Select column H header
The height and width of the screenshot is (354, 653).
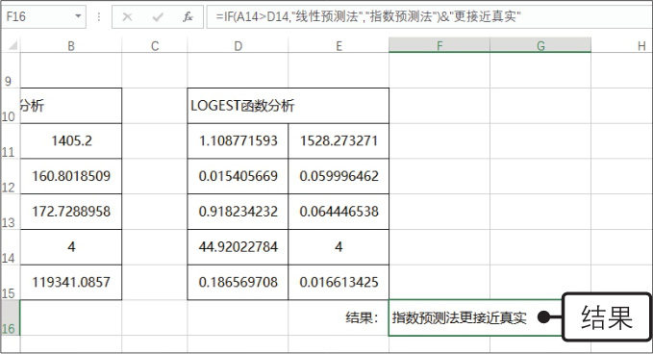(x=622, y=45)
